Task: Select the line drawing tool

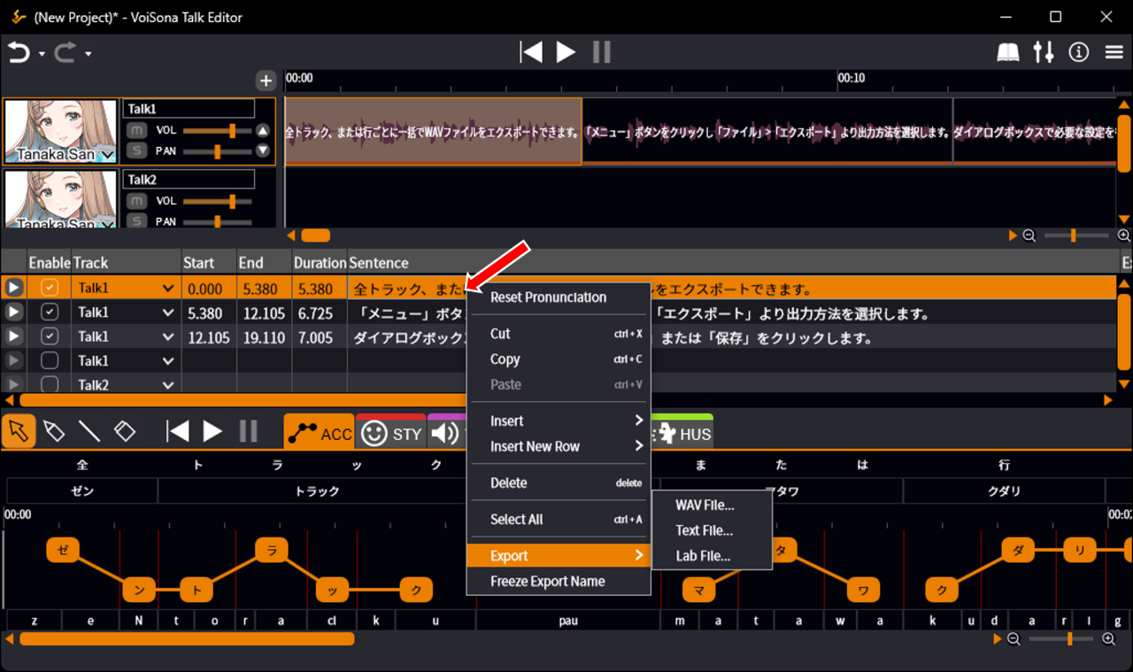Action: click(89, 431)
